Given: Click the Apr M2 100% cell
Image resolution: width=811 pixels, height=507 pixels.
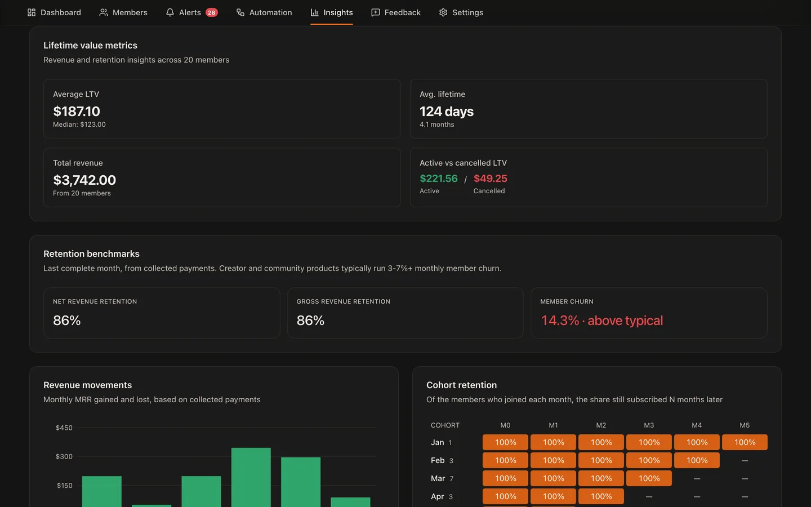Looking at the screenshot, I should (x=601, y=496).
